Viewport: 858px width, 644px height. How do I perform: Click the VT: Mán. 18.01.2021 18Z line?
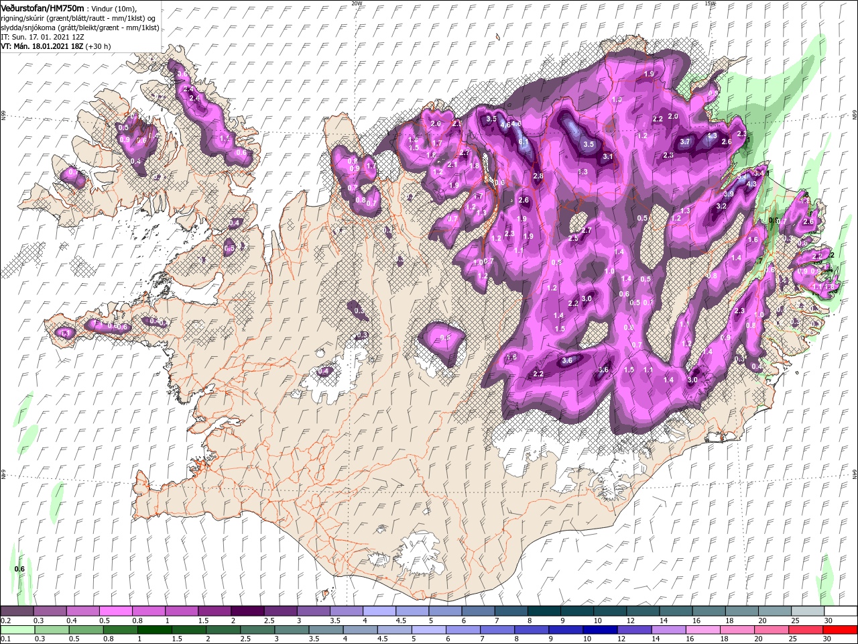click(x=42, y=46)
